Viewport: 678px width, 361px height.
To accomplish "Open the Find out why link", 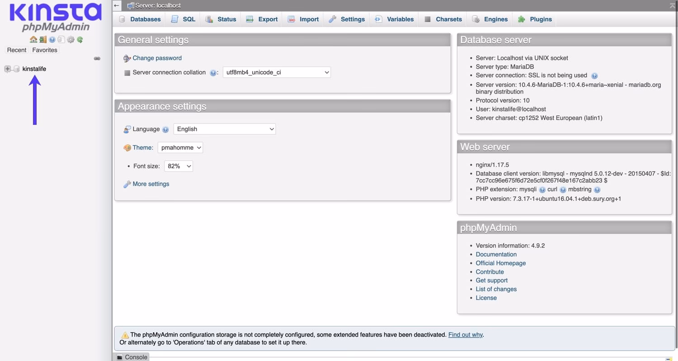I will [x=465, y=335].
